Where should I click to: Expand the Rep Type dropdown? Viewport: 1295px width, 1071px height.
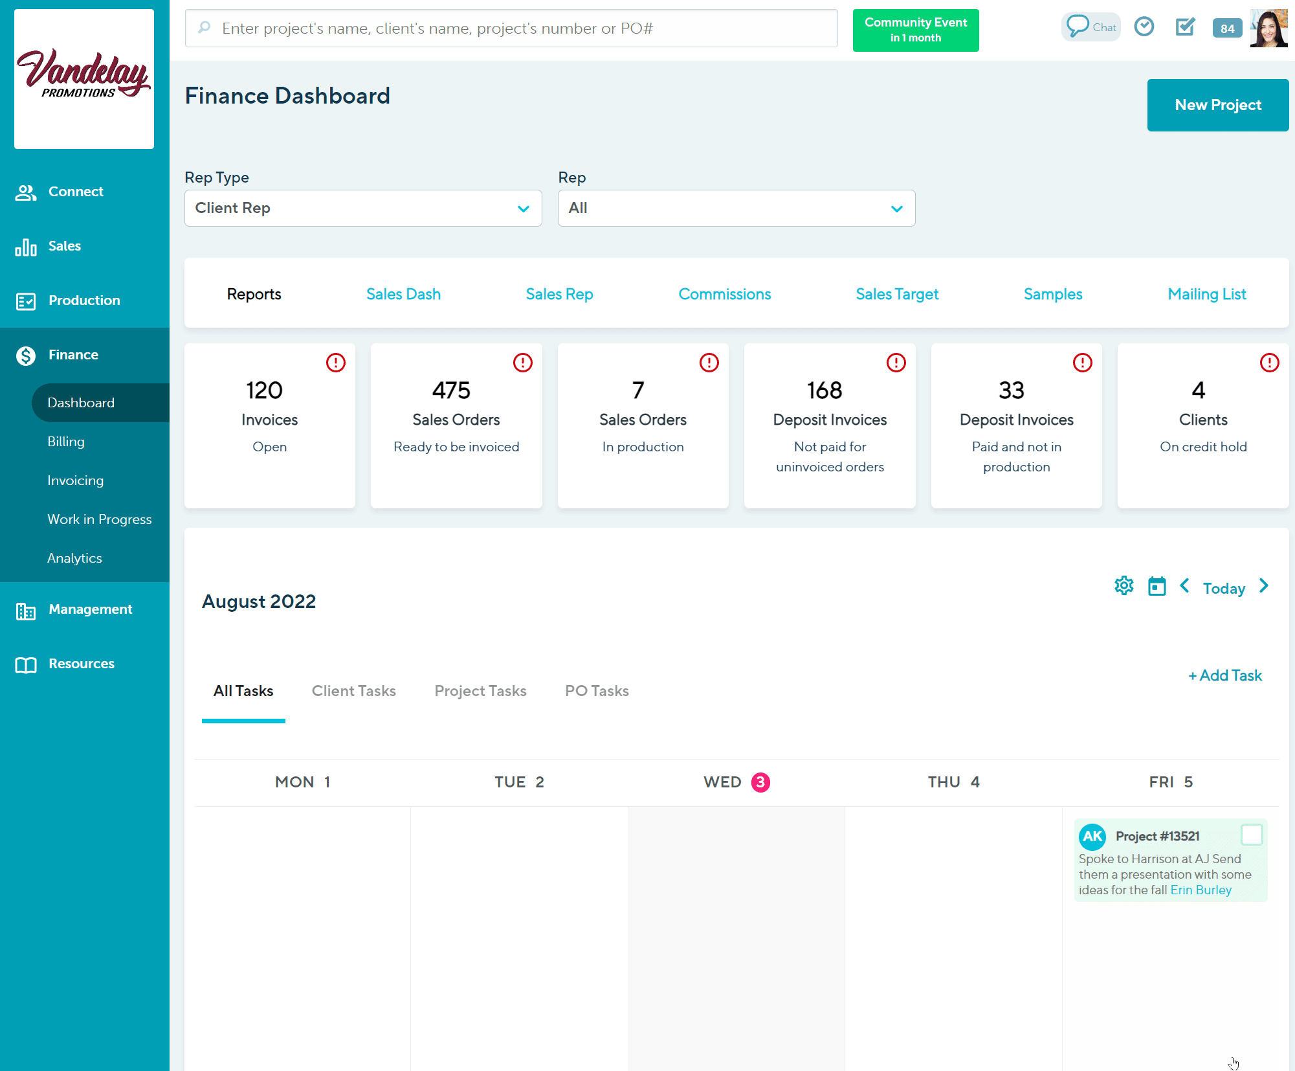point(363,209)
